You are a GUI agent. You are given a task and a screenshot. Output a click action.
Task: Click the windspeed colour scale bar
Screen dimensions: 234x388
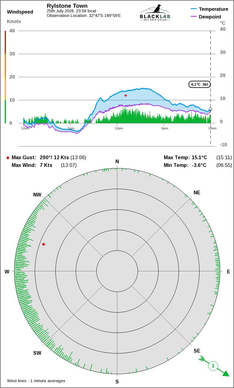(x=5, y=77)
